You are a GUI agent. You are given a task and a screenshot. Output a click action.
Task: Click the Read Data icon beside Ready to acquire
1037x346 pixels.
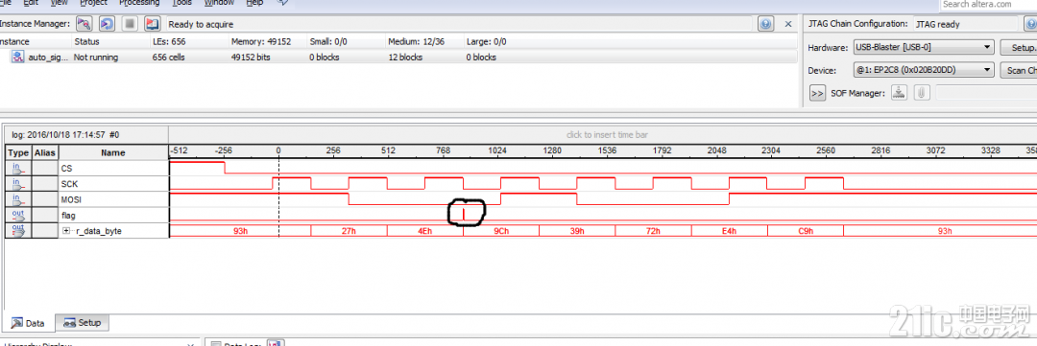click(152, 24)
